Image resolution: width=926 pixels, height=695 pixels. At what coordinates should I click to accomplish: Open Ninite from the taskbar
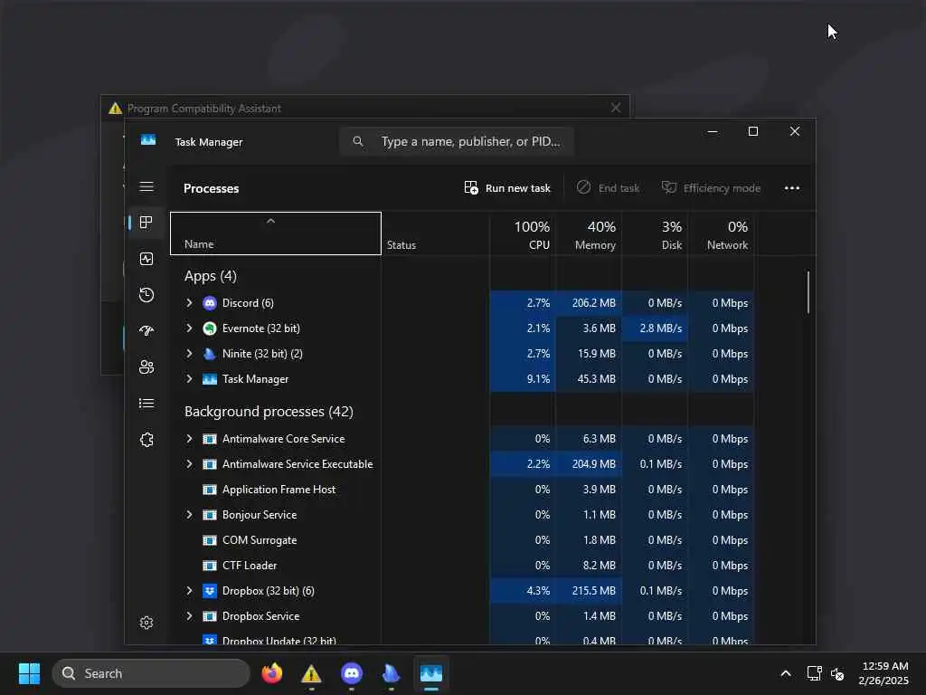(391, 673)
